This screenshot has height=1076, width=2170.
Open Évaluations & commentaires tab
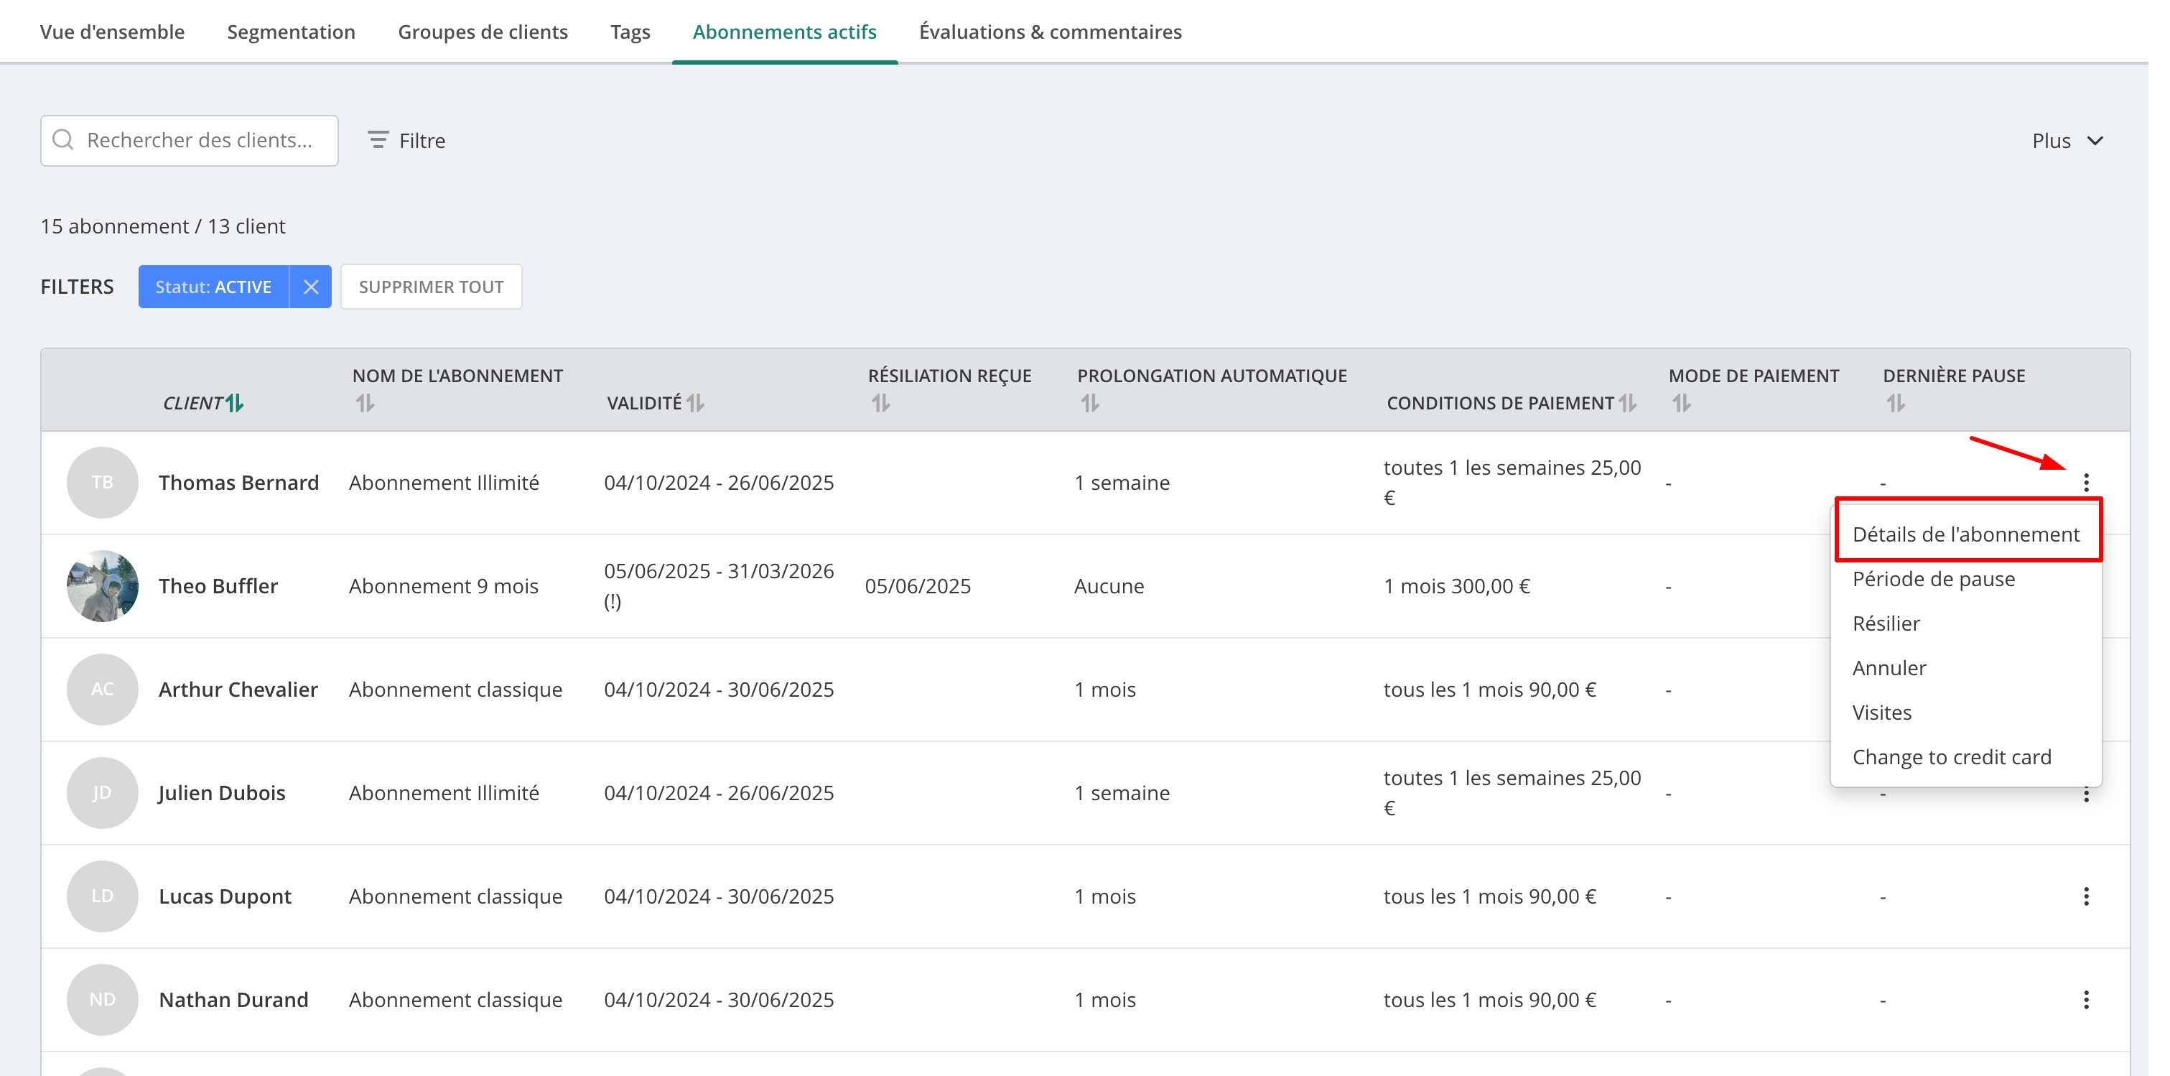[x=1051, y=32]
